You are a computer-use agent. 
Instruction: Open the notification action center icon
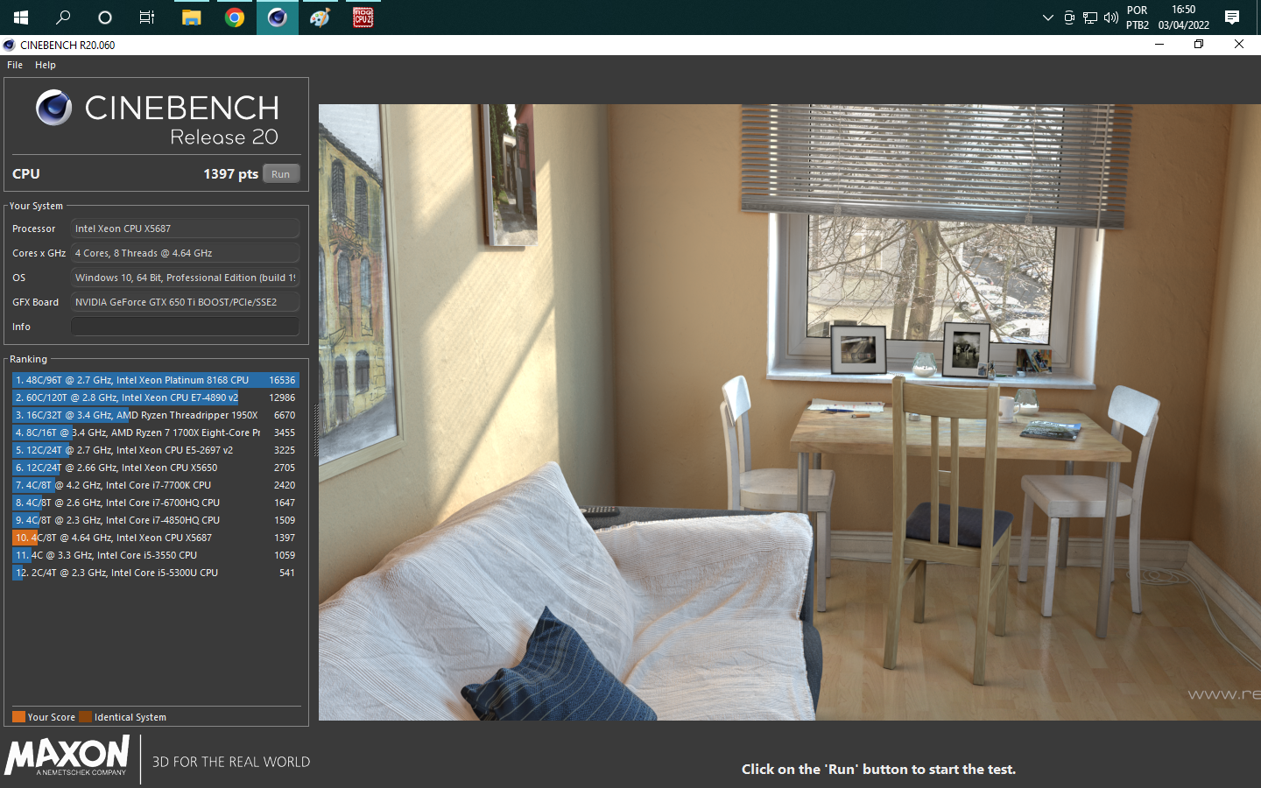click(1232, 18)
